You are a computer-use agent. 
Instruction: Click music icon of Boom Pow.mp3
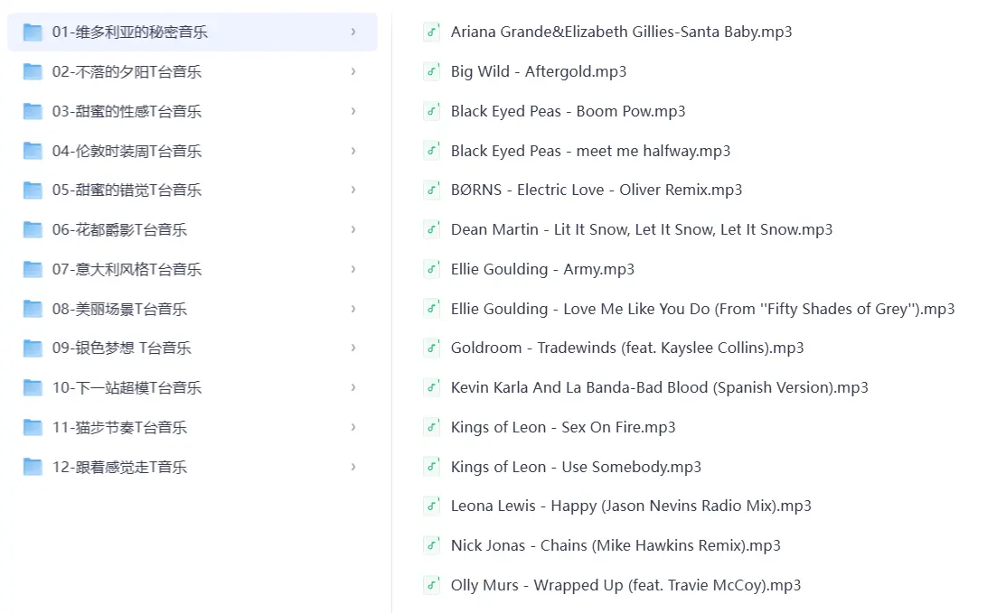pos(432,111)
